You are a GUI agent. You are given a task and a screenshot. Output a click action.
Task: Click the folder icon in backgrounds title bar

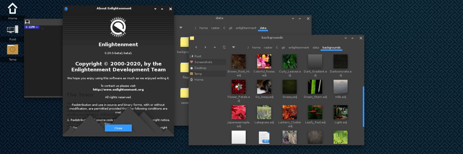pos(192,38)
